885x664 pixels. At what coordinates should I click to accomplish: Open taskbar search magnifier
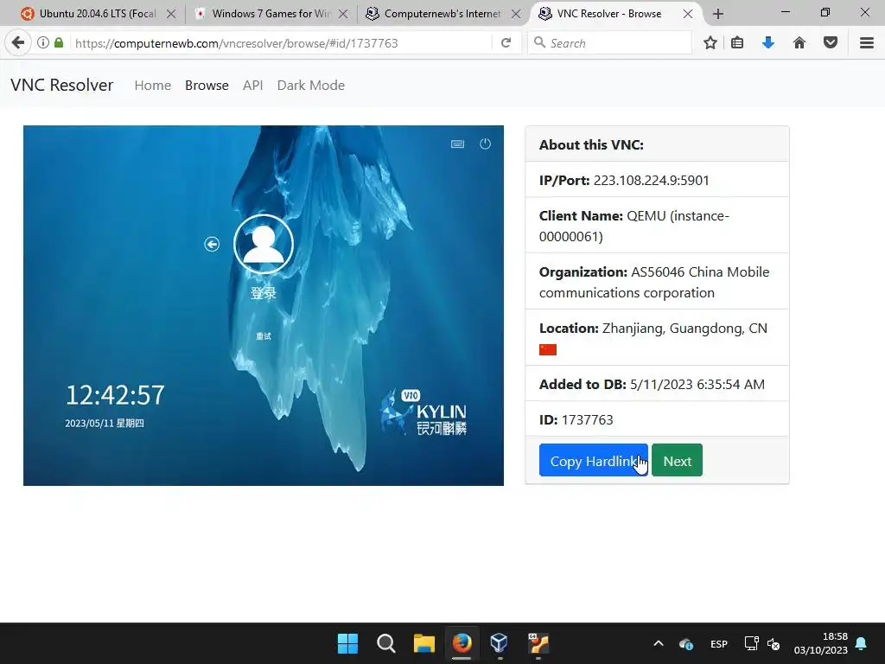(386, 643)
